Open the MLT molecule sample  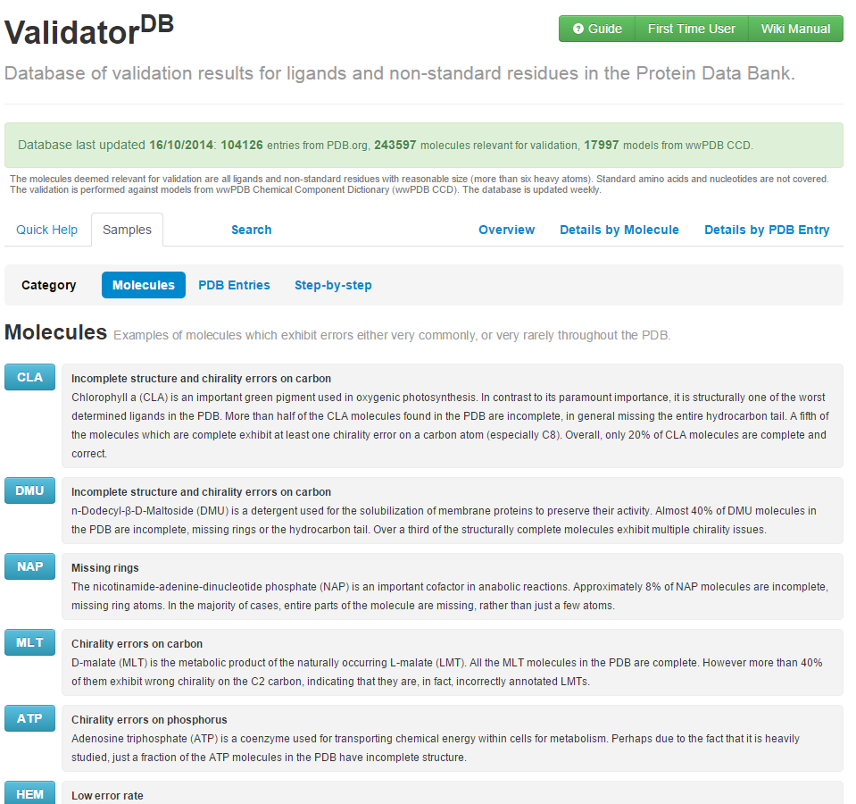pos(30,642)
